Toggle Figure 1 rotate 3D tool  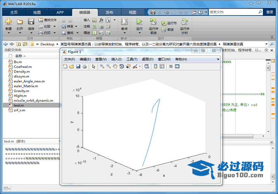(122, 66)
